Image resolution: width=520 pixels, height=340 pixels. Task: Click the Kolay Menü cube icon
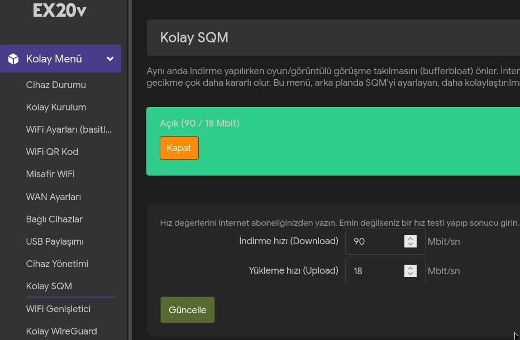pyautogui.click(x=13, y=59)
